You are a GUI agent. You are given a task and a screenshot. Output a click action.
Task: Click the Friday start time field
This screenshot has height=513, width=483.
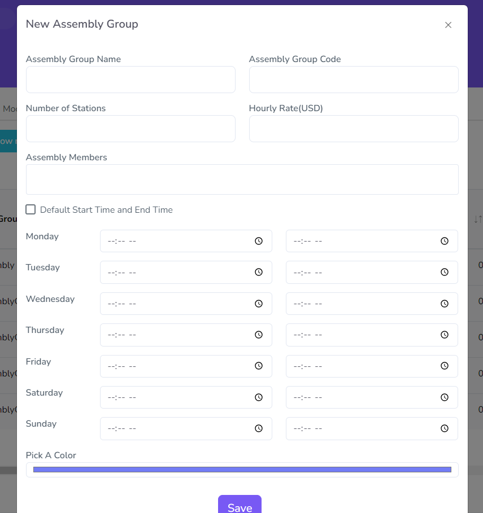pos(175,366)
